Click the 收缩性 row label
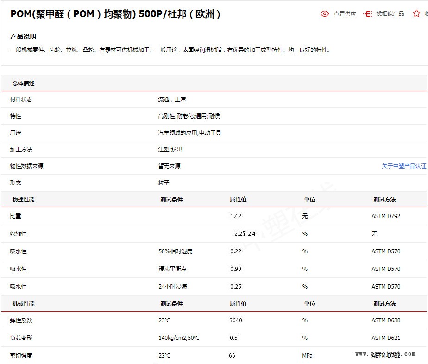Screen dimensions: 428x364 (x=18, y=233)
